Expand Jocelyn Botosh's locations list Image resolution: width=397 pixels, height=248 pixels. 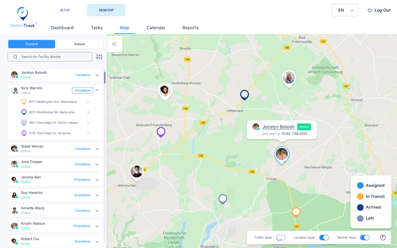(97, 75)
